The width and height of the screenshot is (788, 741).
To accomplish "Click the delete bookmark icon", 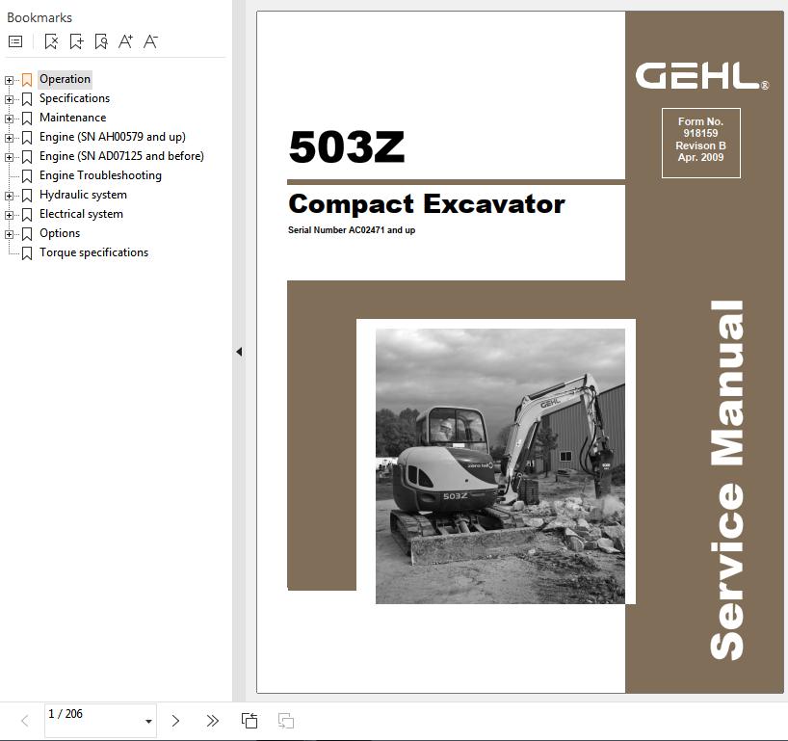I will click(51, 41).
